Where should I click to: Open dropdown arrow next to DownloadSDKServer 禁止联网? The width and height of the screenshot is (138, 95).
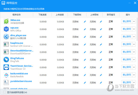pos(134,52)
